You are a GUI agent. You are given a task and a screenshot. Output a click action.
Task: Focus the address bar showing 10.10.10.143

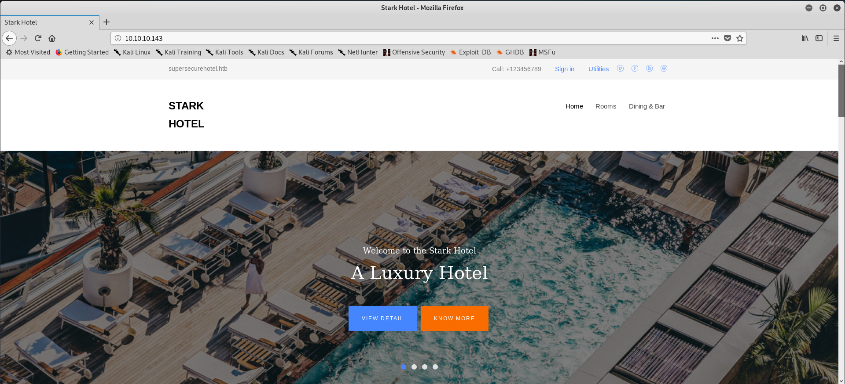pos(414,38)
